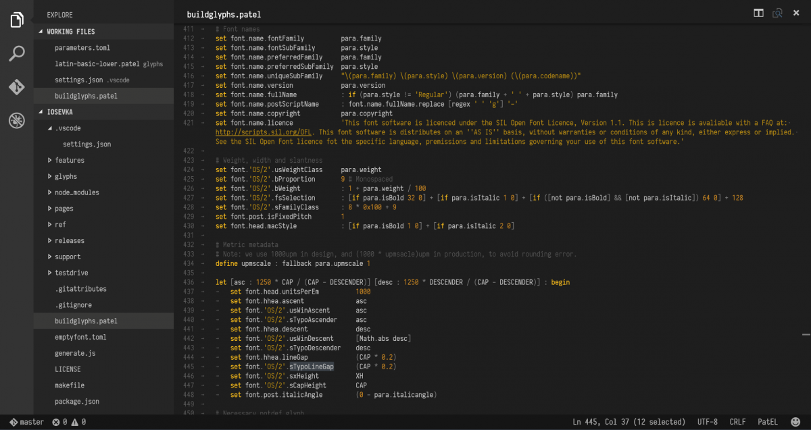The width and height of the screenshot is (811, 430).
Task: Open parameters.toml in working files
Action: [103, 48]
